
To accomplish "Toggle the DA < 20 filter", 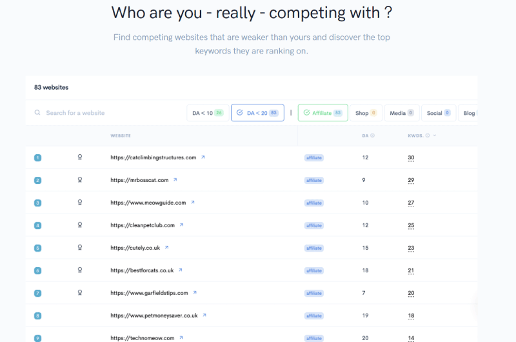I will 257,113.
